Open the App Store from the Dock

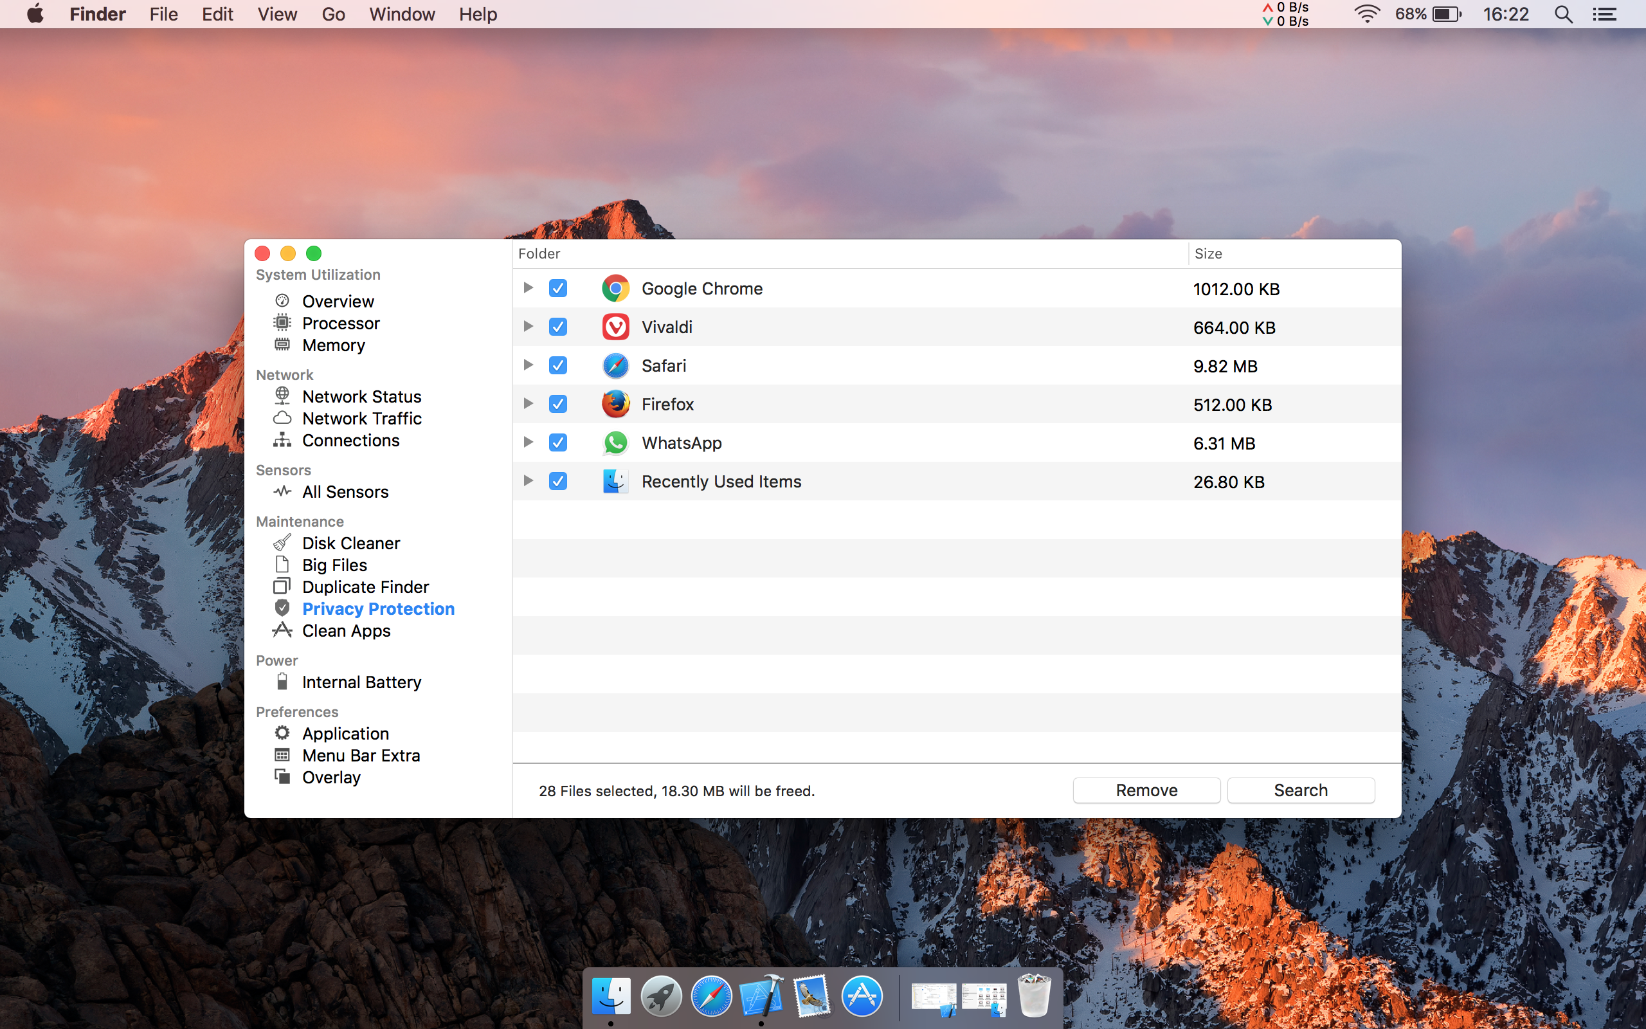[862, 996]
